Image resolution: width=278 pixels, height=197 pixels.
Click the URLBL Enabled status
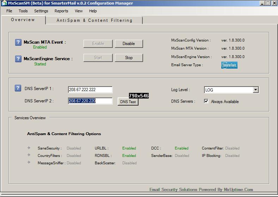tap(129, 148)
